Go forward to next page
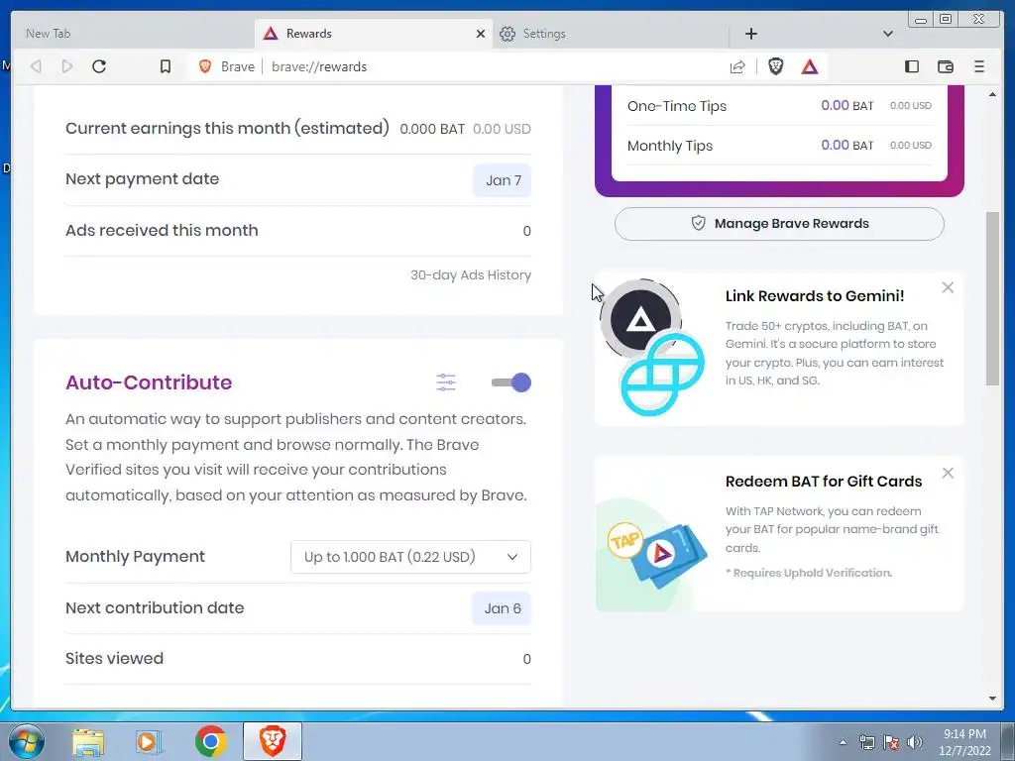Screen dimensions: 1015x761 point(67,66)
